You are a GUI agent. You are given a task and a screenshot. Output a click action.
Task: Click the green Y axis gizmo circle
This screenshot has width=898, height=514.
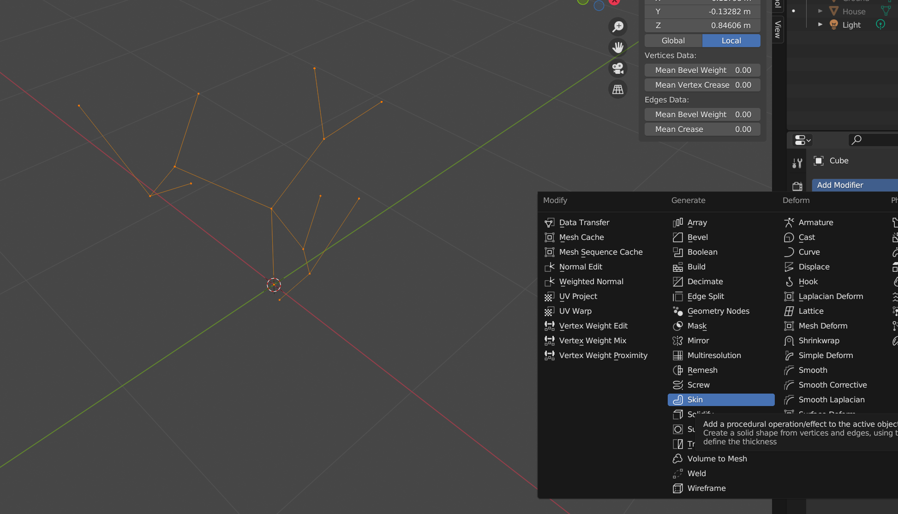583,1
